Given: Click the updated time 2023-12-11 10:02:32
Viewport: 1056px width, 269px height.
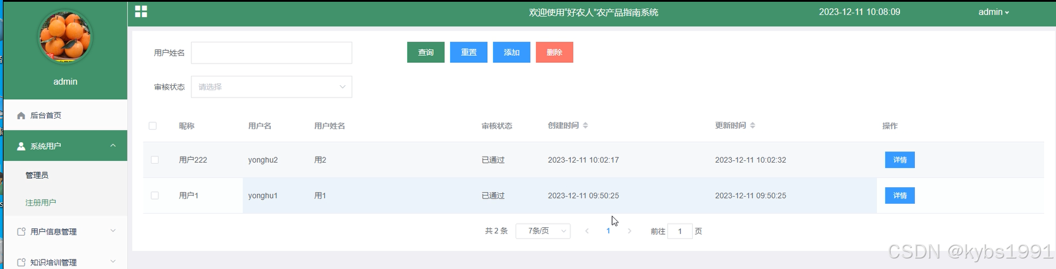Looking at the screenshot, I should tap(751, 160).
